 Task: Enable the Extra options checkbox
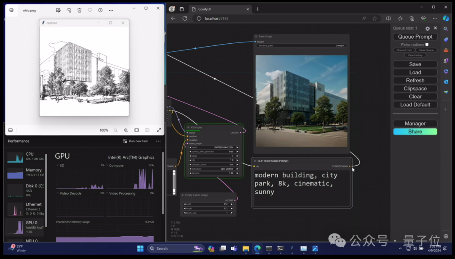pos(427,45)
